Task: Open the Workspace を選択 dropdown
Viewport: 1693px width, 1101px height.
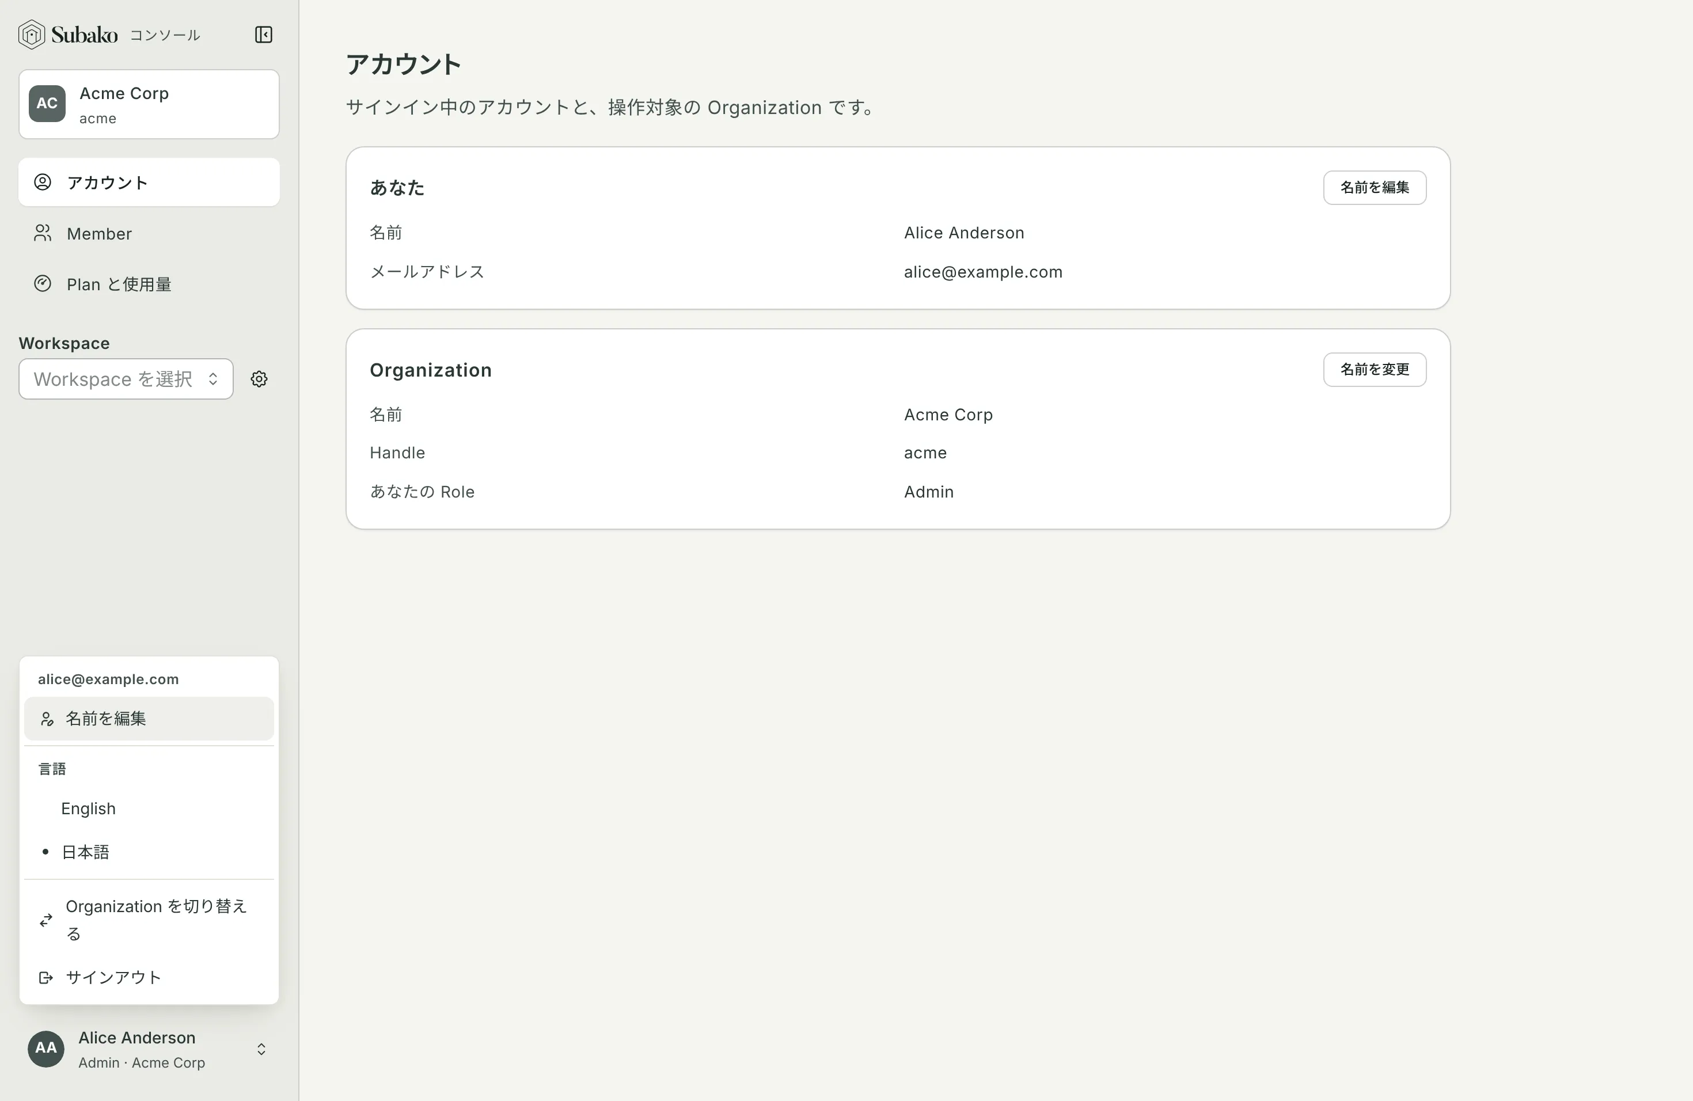Action: (x=126, y=379)
